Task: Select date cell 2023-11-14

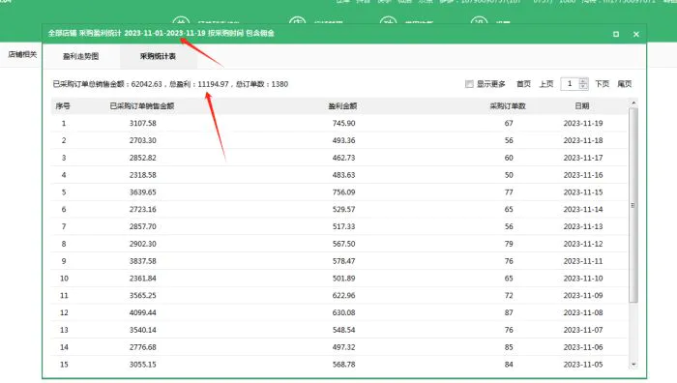Action: coord(583,210)
